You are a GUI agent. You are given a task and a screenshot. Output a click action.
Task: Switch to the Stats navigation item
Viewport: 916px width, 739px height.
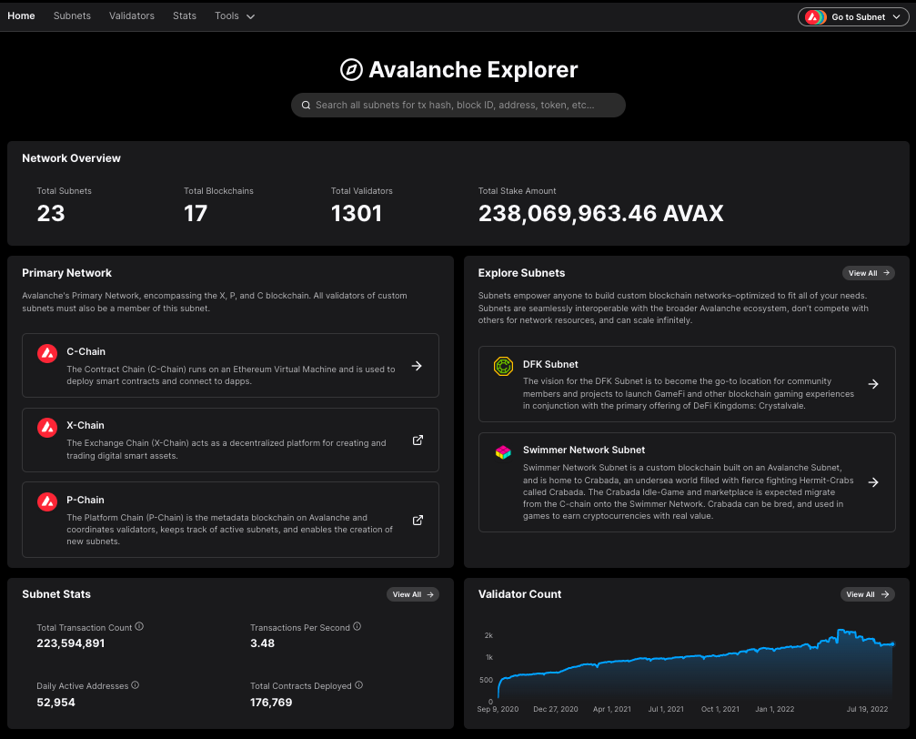[x=185, y=15]
